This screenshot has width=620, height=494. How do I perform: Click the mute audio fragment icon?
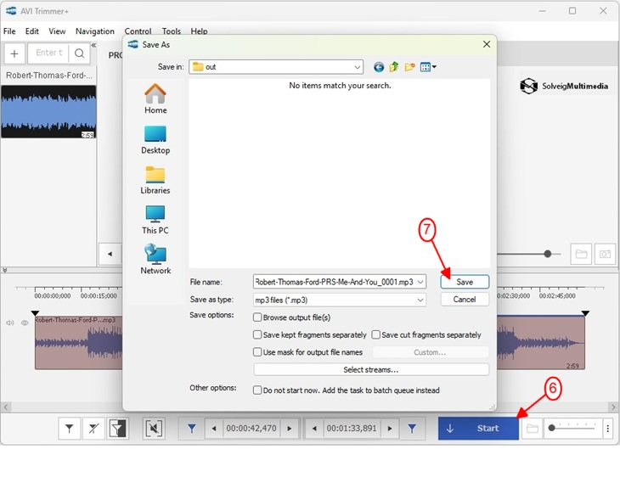pos(154,429)
